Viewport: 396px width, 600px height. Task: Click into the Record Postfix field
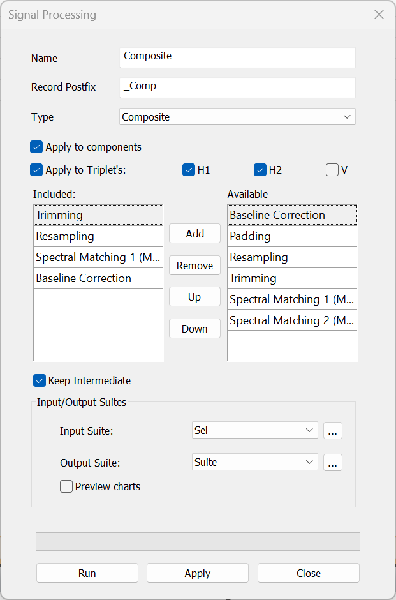237,86
